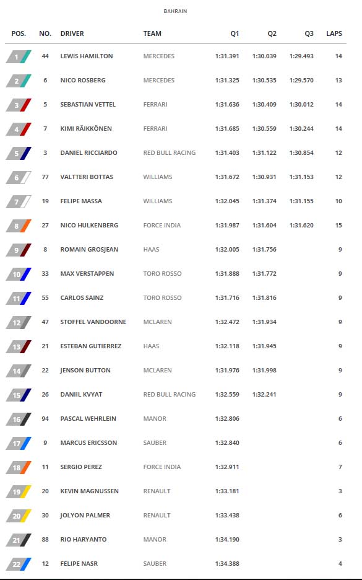Click the LAPS column header
The width and height of the screenshot is (362, 580).
(x=334, y=33)
